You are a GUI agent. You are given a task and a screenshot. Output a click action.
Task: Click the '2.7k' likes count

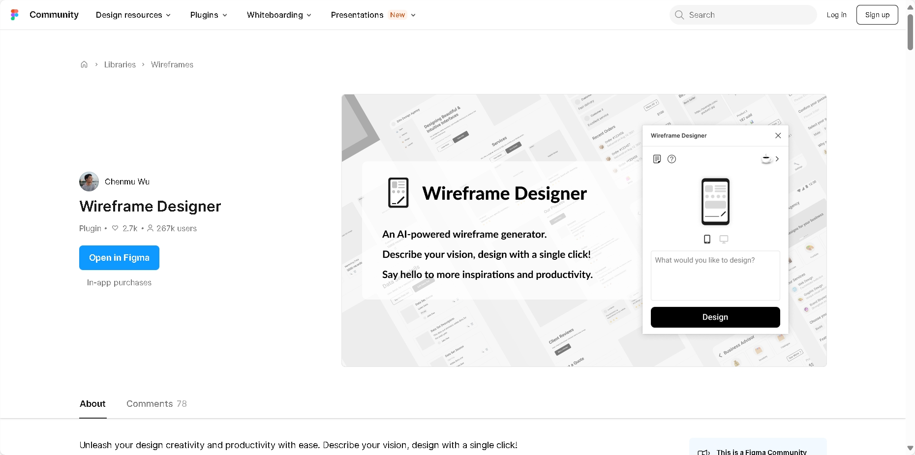130,228
